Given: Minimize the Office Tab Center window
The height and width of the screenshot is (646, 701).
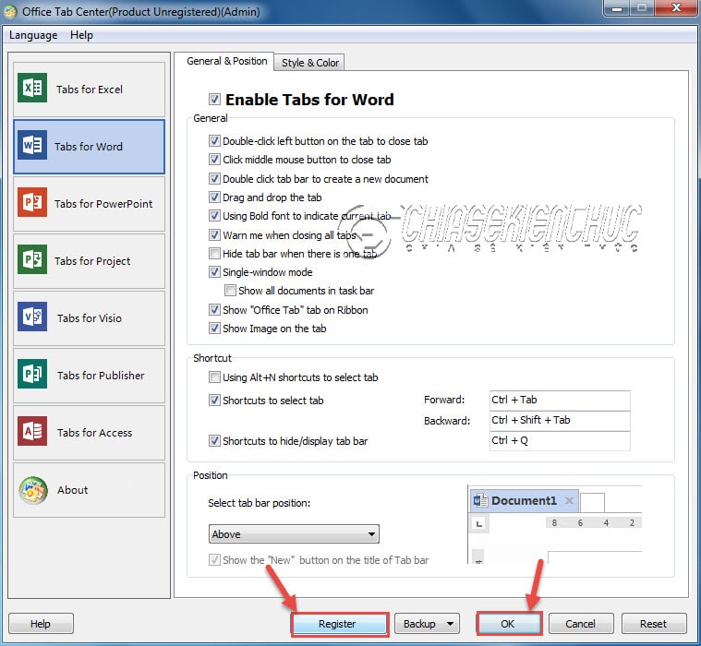Looking at the screenshot, I should [617, 7].
